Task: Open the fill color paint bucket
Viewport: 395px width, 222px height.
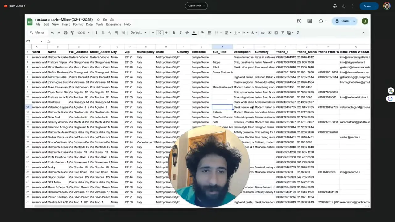Action: (202, 32)
